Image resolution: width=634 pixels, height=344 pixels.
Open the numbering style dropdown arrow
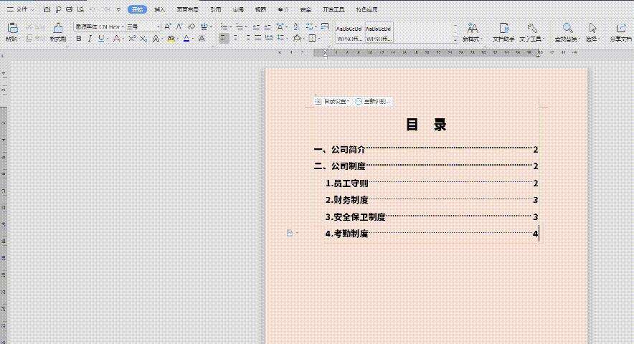pyautogui.click(x=245, y=27)
